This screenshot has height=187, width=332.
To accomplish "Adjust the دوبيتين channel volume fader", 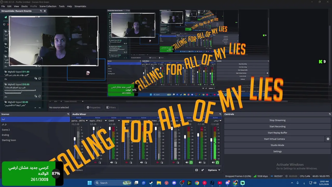I will point(211,140).
